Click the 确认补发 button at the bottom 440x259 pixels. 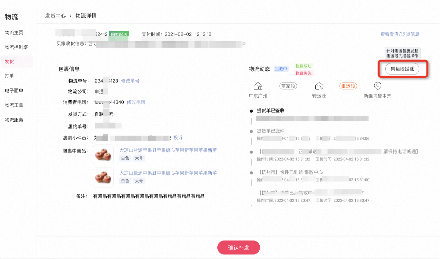[x=239, y=248]
